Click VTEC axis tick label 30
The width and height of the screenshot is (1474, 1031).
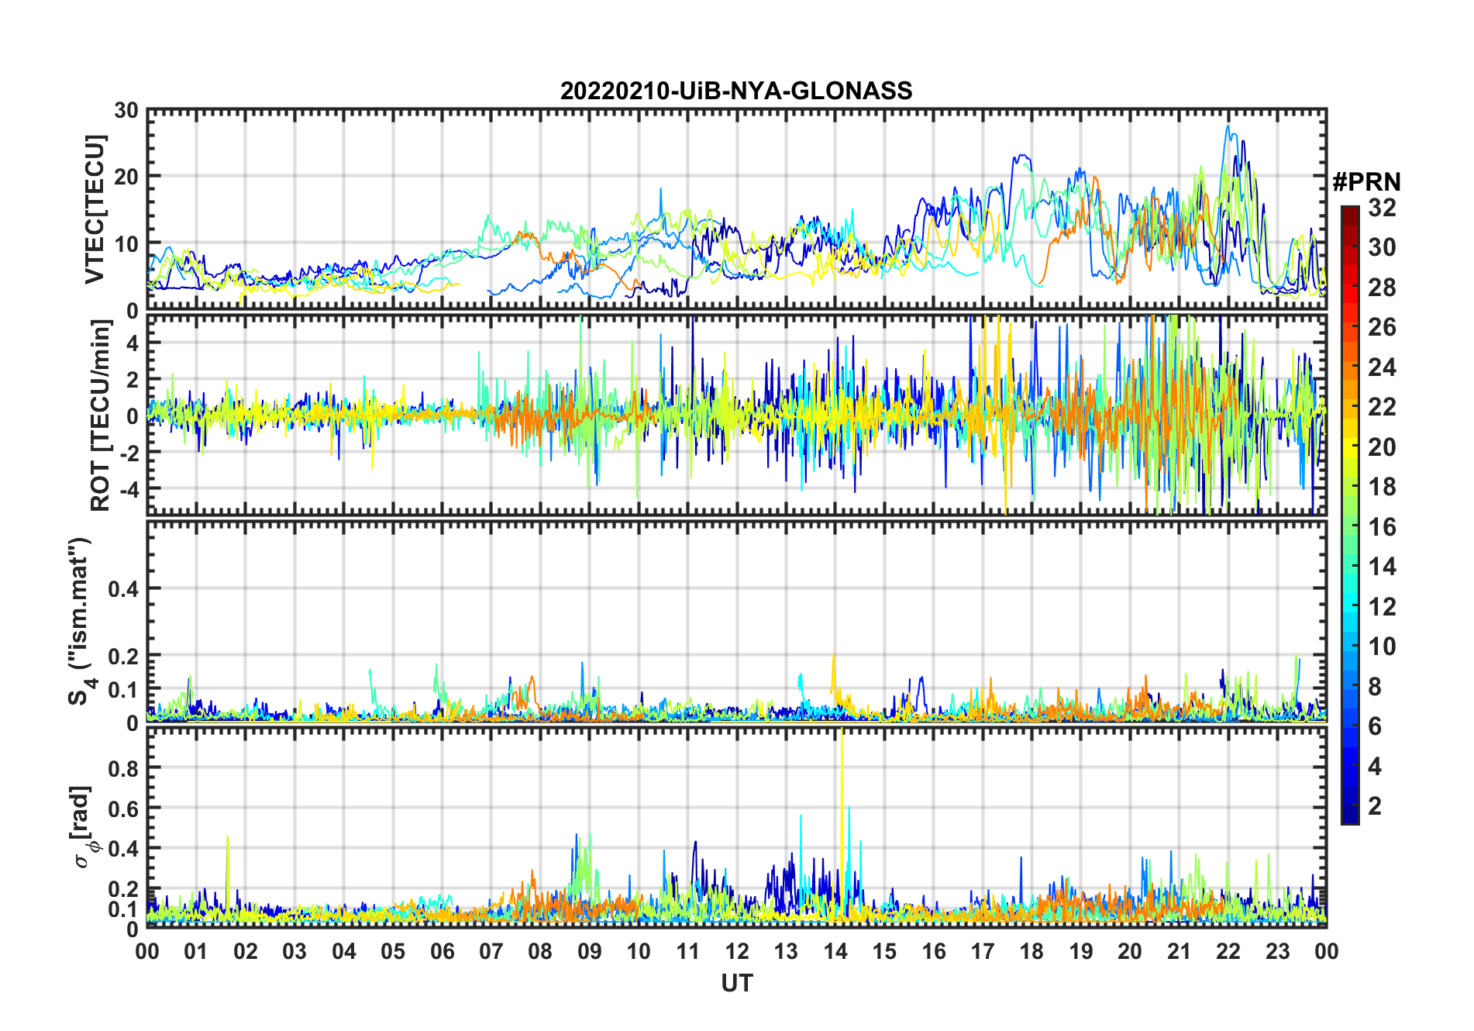tap(126, 111)
